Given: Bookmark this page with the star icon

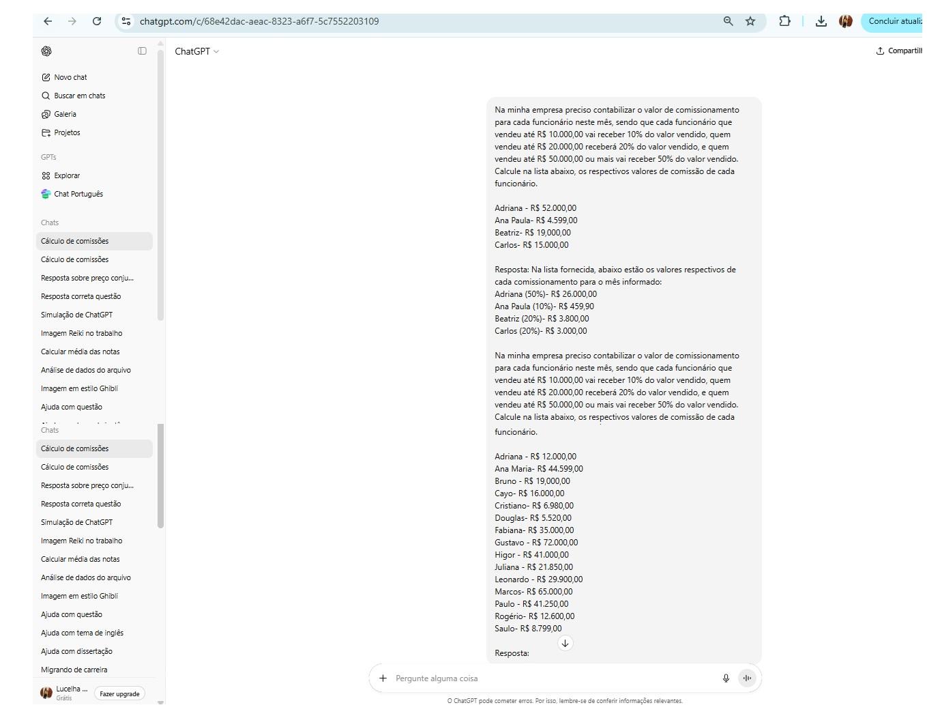Looking at the screenshot, I should 750,21.
